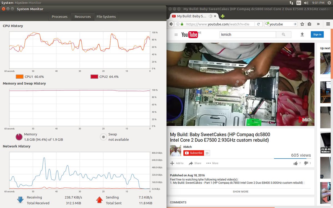Reload the page with the refresh icon
The width and height of the screenshot is (333, 208).
[x=258, y=24]
